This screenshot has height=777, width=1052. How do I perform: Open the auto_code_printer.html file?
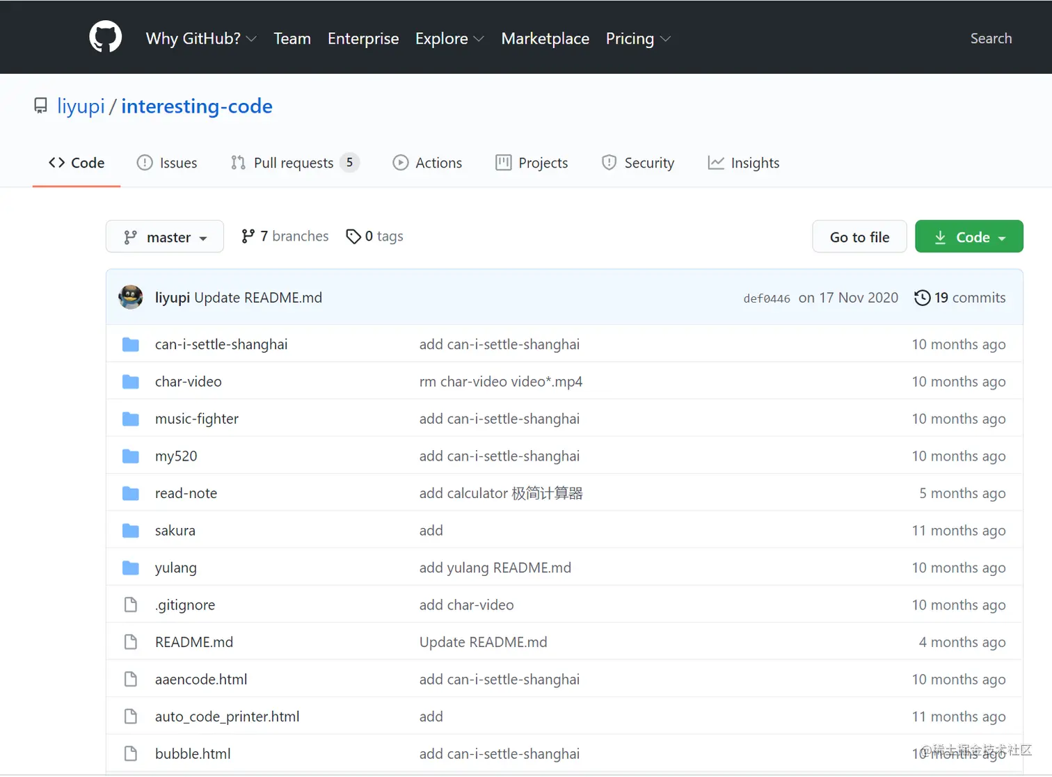point(228,717)
